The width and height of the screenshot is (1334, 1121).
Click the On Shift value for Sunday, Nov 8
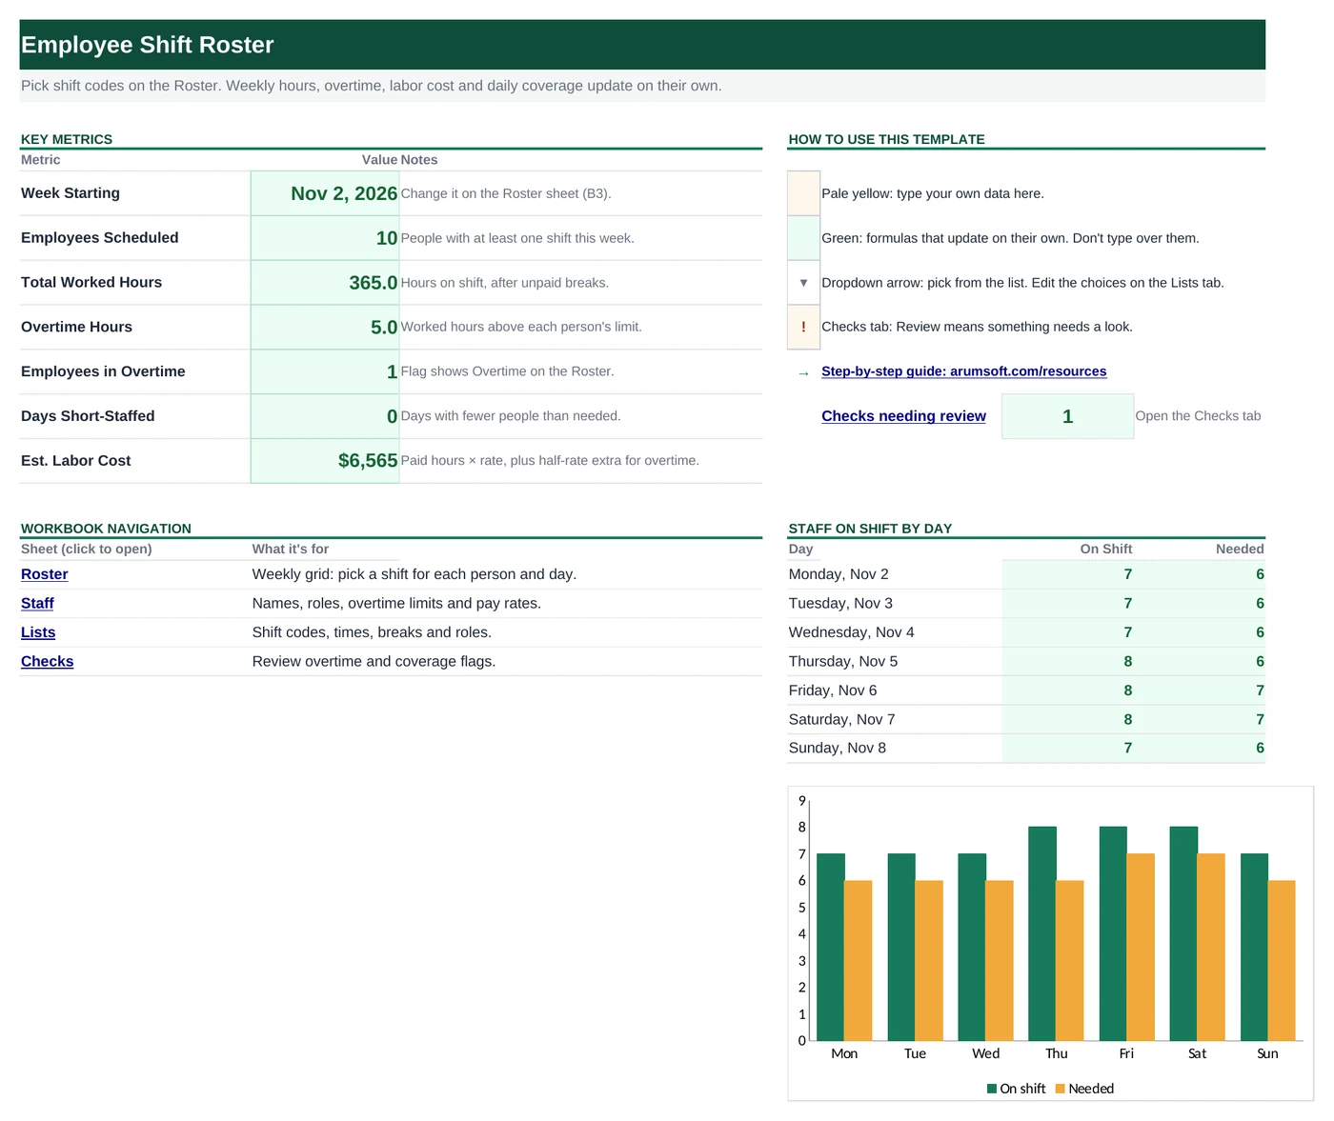pyautogui.click(x=1068, y=748)
